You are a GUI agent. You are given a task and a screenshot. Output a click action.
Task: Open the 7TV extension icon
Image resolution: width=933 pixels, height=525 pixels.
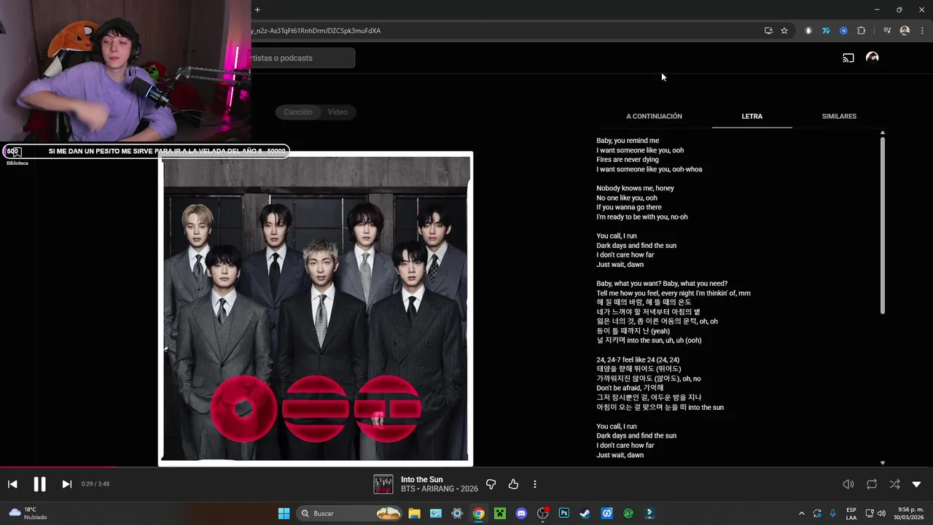point(826,31)
